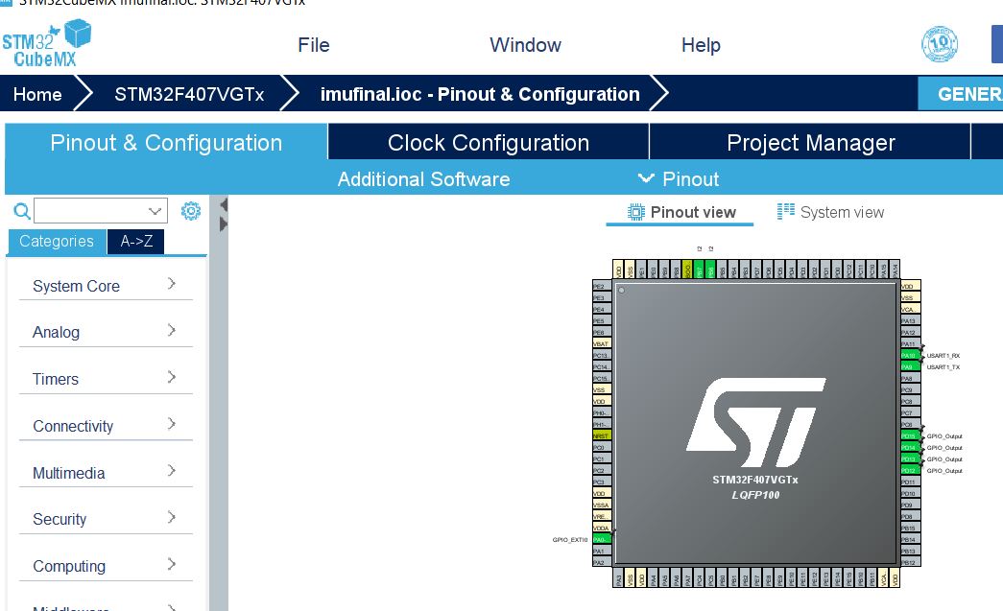
Task: Collapse the left panel with the upper arrow
Action: tap(224, 205)
